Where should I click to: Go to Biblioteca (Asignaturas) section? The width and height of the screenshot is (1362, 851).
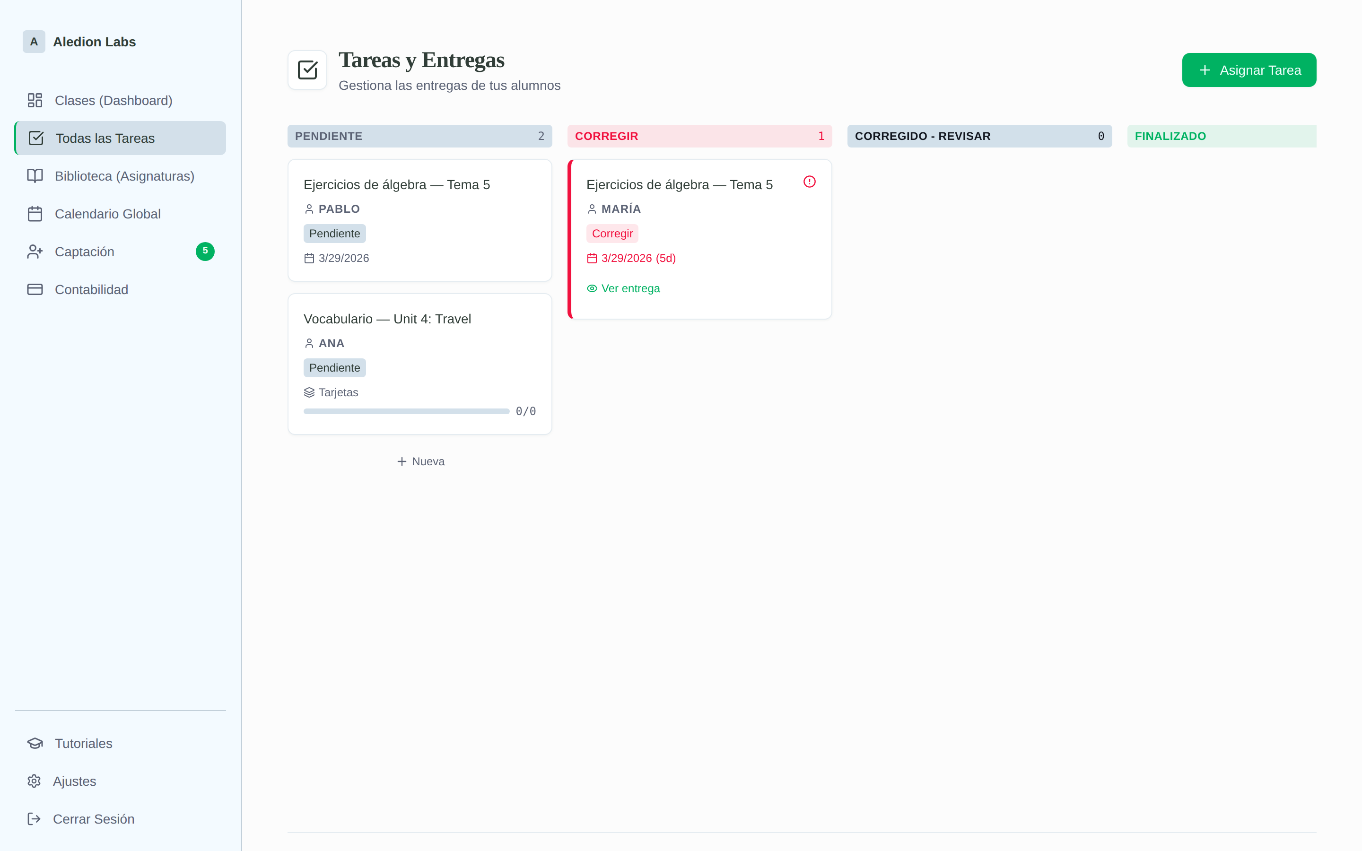coord(124,176)
